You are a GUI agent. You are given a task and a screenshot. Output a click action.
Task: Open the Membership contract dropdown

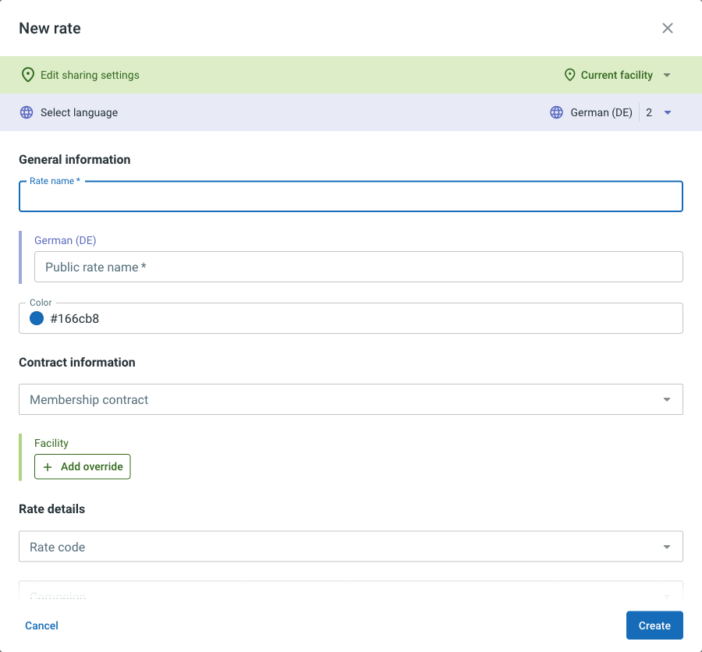pyautogui.click(x=350, y=399)
